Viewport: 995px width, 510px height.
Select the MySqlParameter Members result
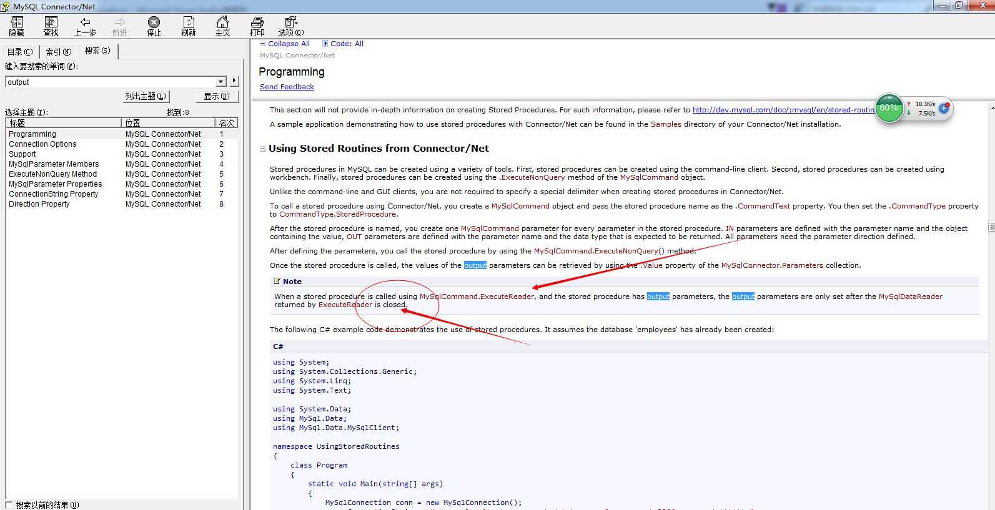pos(122,164)
